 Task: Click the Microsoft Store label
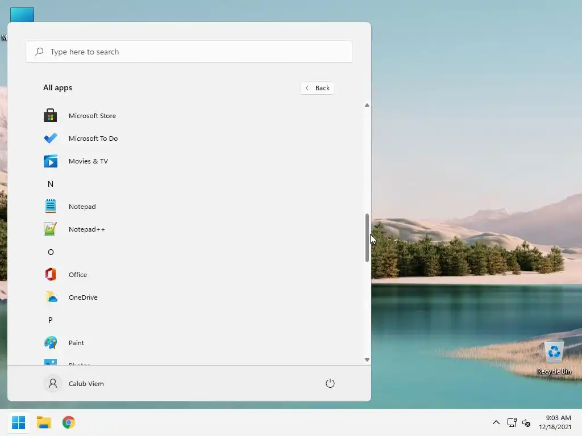coord(92,116)
